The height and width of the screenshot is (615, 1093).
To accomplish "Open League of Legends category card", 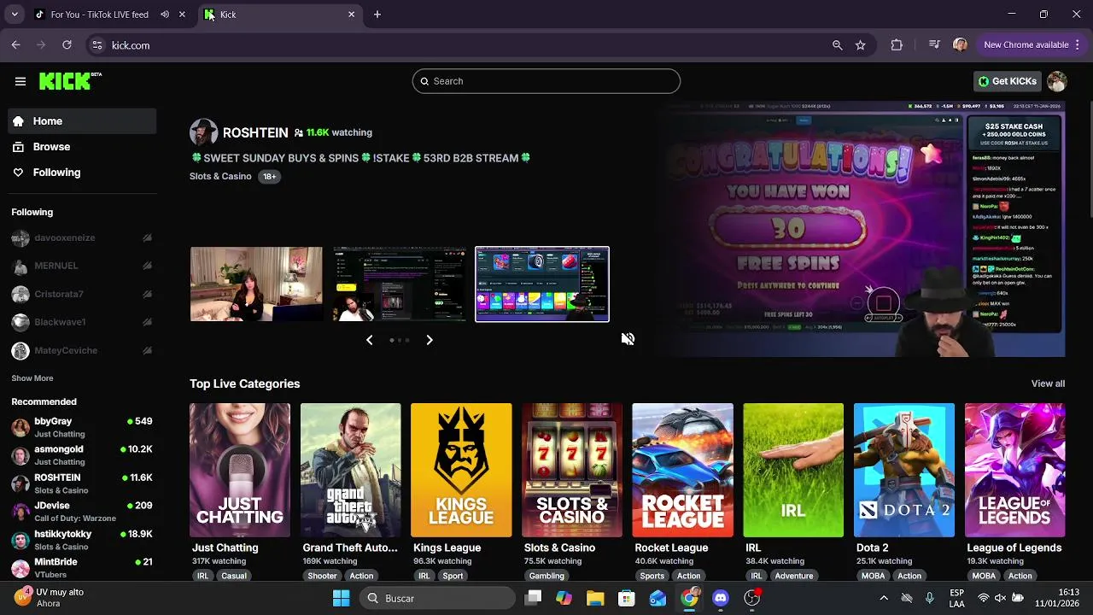I will (1014, 470).
